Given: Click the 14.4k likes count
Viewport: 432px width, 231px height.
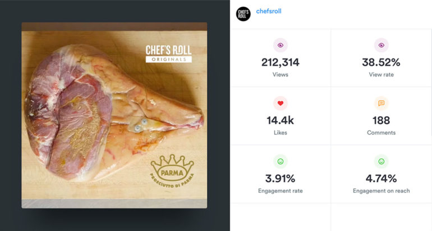Looking at the screenshot, I should click(x=280, y=121).
